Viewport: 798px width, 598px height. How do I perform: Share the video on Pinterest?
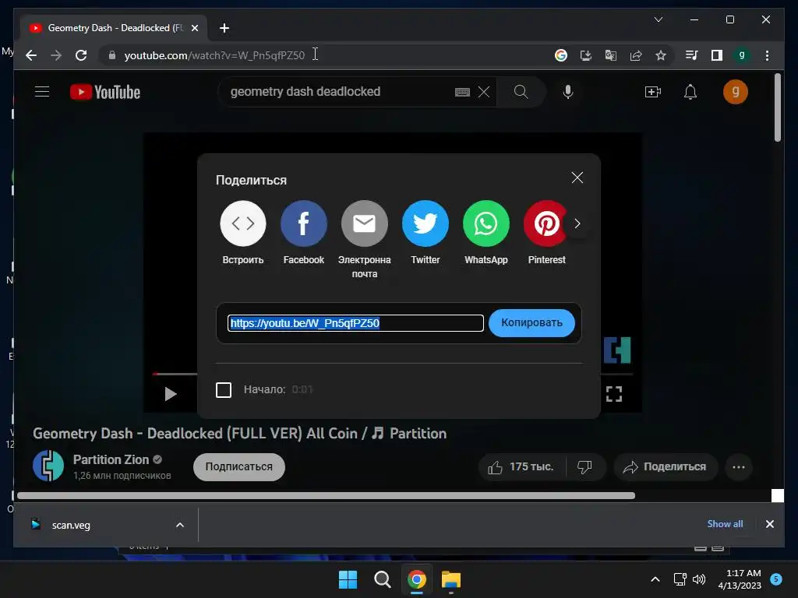[546, 223]
